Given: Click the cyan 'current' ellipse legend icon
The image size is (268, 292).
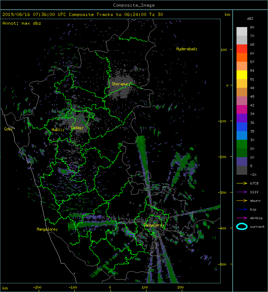Looking at the screenshot, I should [x=242, y=226].
